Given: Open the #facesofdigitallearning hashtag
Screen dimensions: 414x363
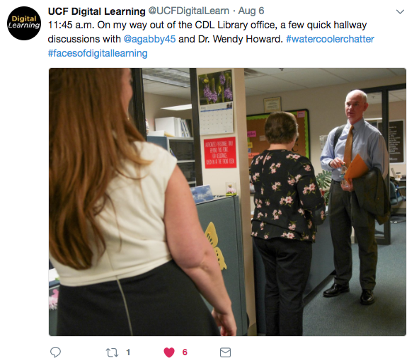Looking at the screenshot, I should tap(98, 53).
